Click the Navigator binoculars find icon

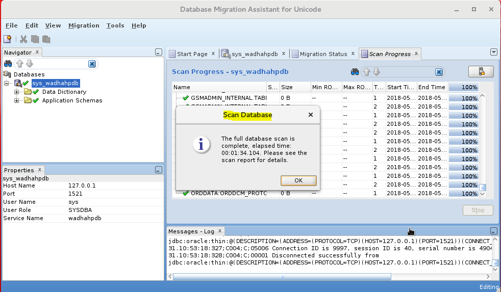click(x=8, y=64)
